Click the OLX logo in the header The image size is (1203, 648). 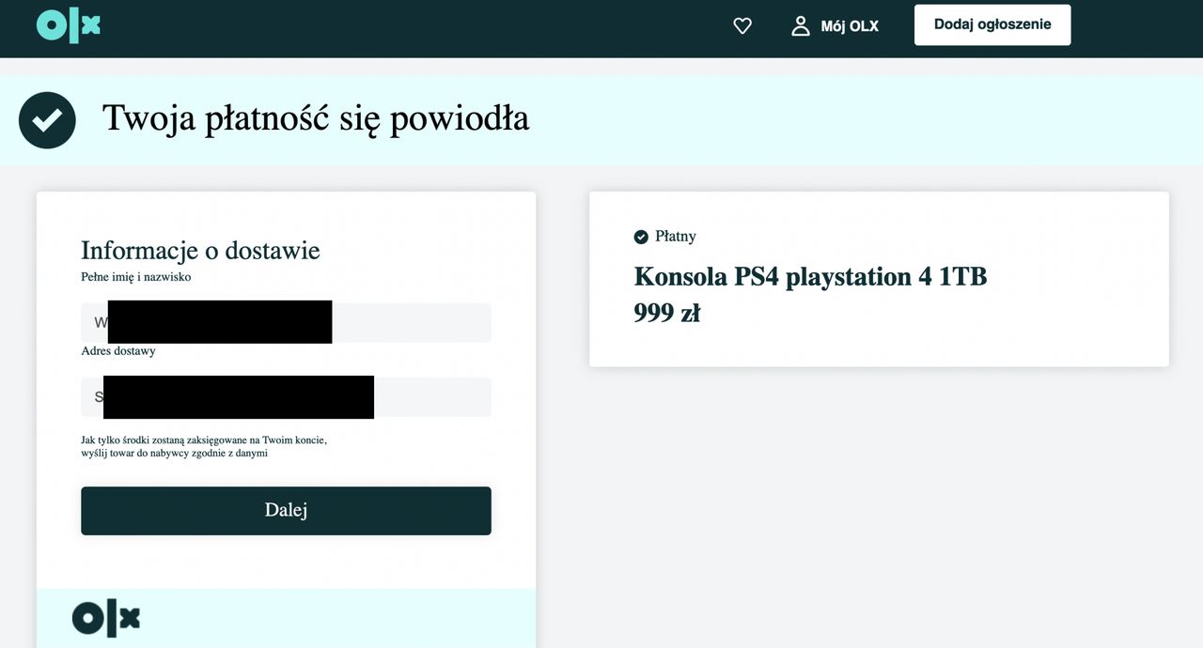click(x=68, y=25)
